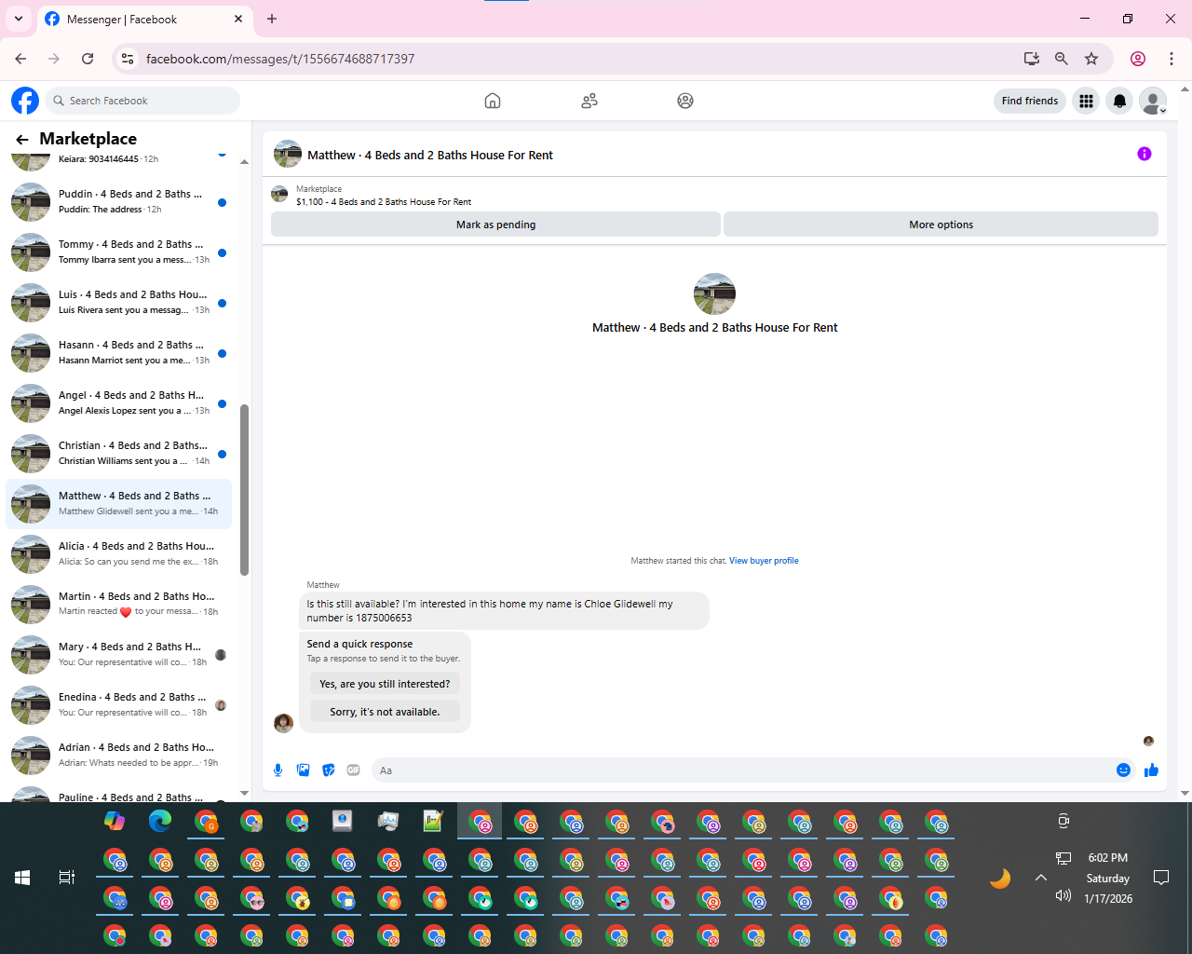1192x954 pixels.
Task: Click the back arrow beside Marketplace
Action: (22, 139)
